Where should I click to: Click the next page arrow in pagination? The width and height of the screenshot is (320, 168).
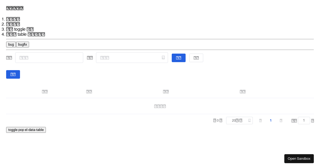[x=281, y=121]
